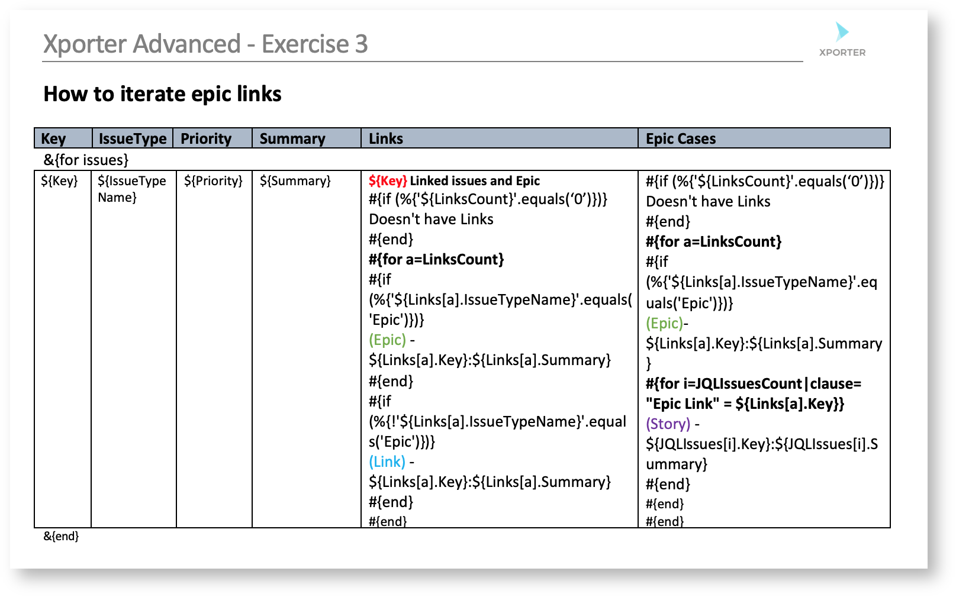Select the Summary column header
The image size is (956, 597).
[292, 139]
